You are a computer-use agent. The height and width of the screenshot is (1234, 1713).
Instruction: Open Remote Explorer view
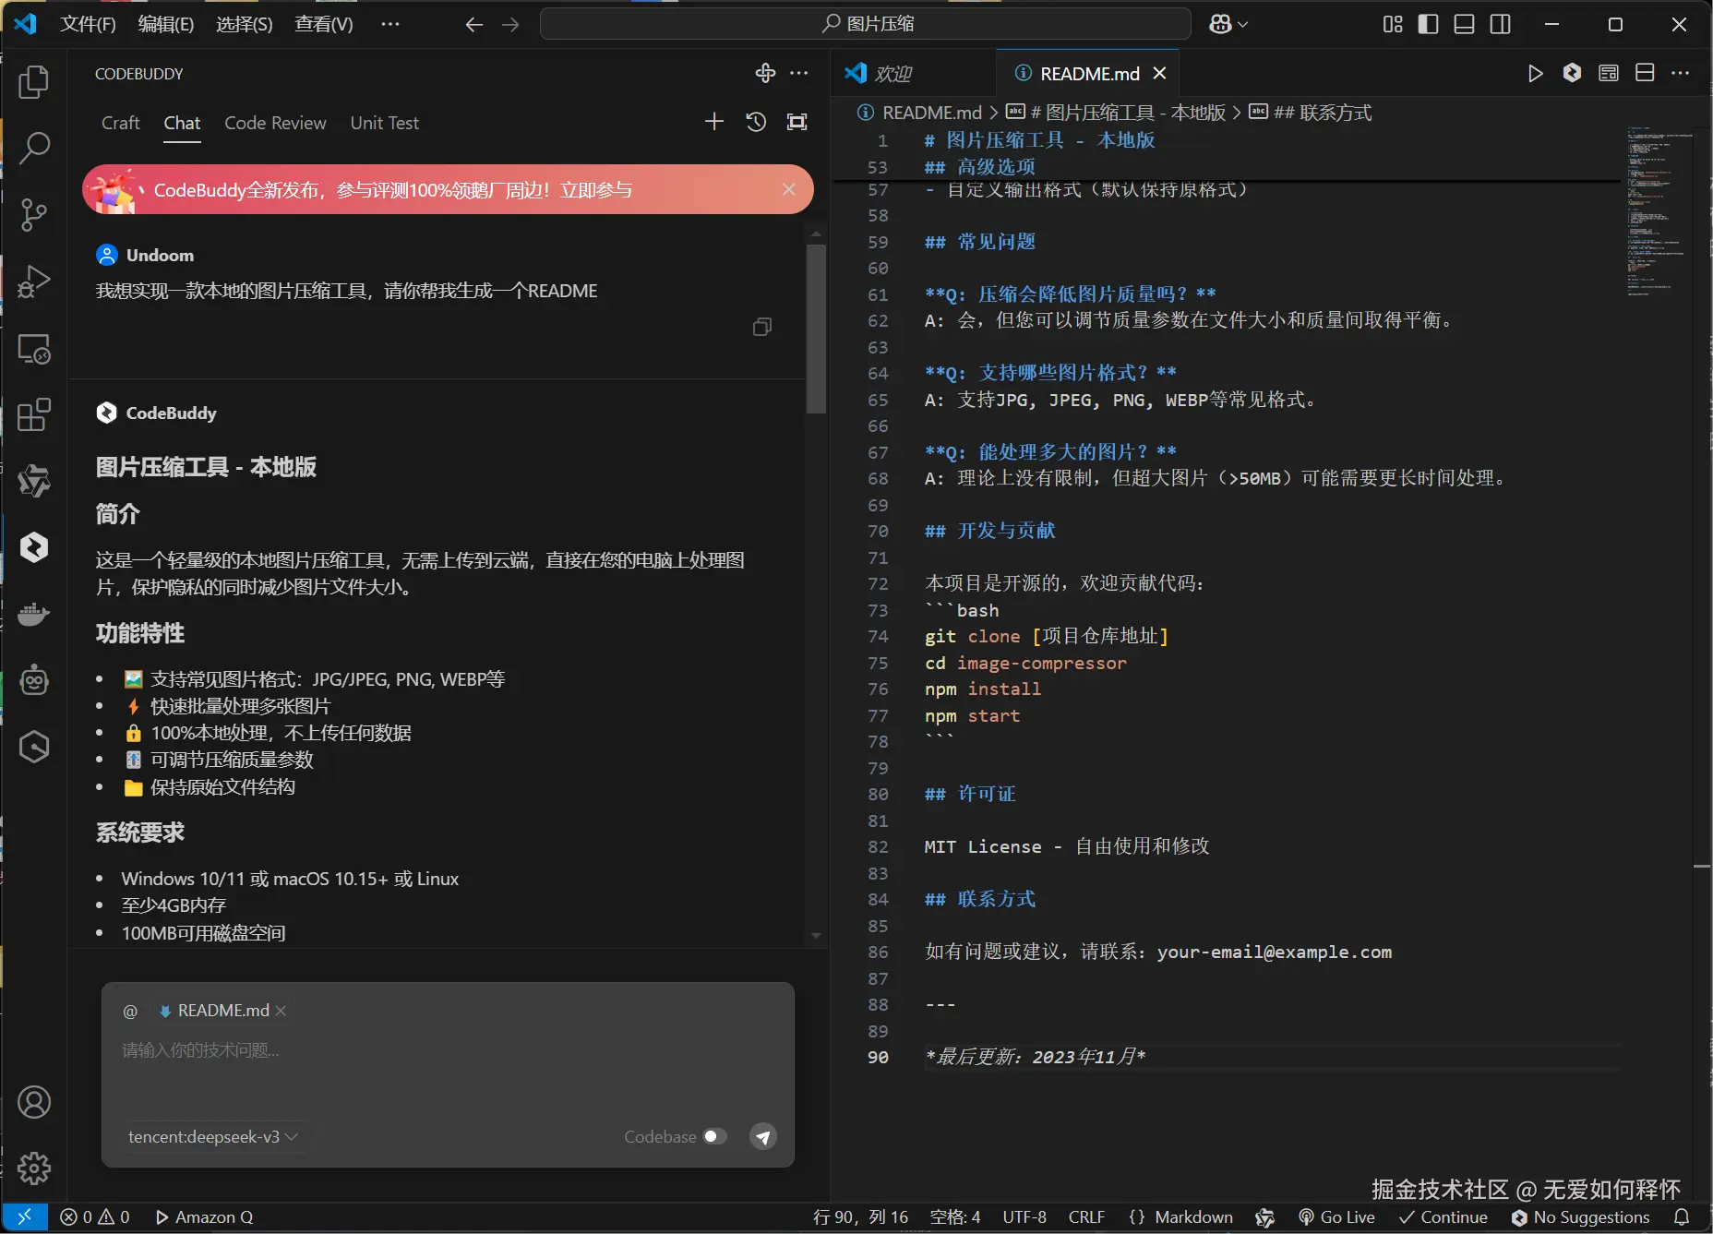34,349
